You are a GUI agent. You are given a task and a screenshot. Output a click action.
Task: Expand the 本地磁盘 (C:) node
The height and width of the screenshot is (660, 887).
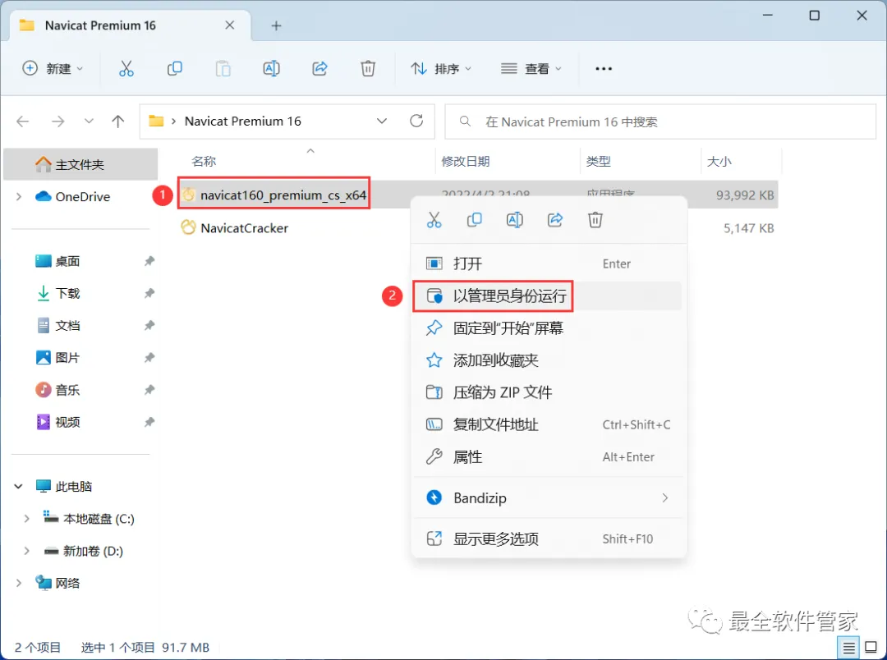tap(26, 519)
